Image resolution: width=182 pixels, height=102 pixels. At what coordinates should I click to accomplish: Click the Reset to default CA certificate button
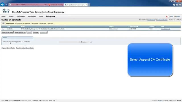pos(25,48)
